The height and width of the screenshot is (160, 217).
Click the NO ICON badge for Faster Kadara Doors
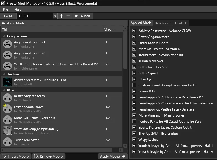7,109
